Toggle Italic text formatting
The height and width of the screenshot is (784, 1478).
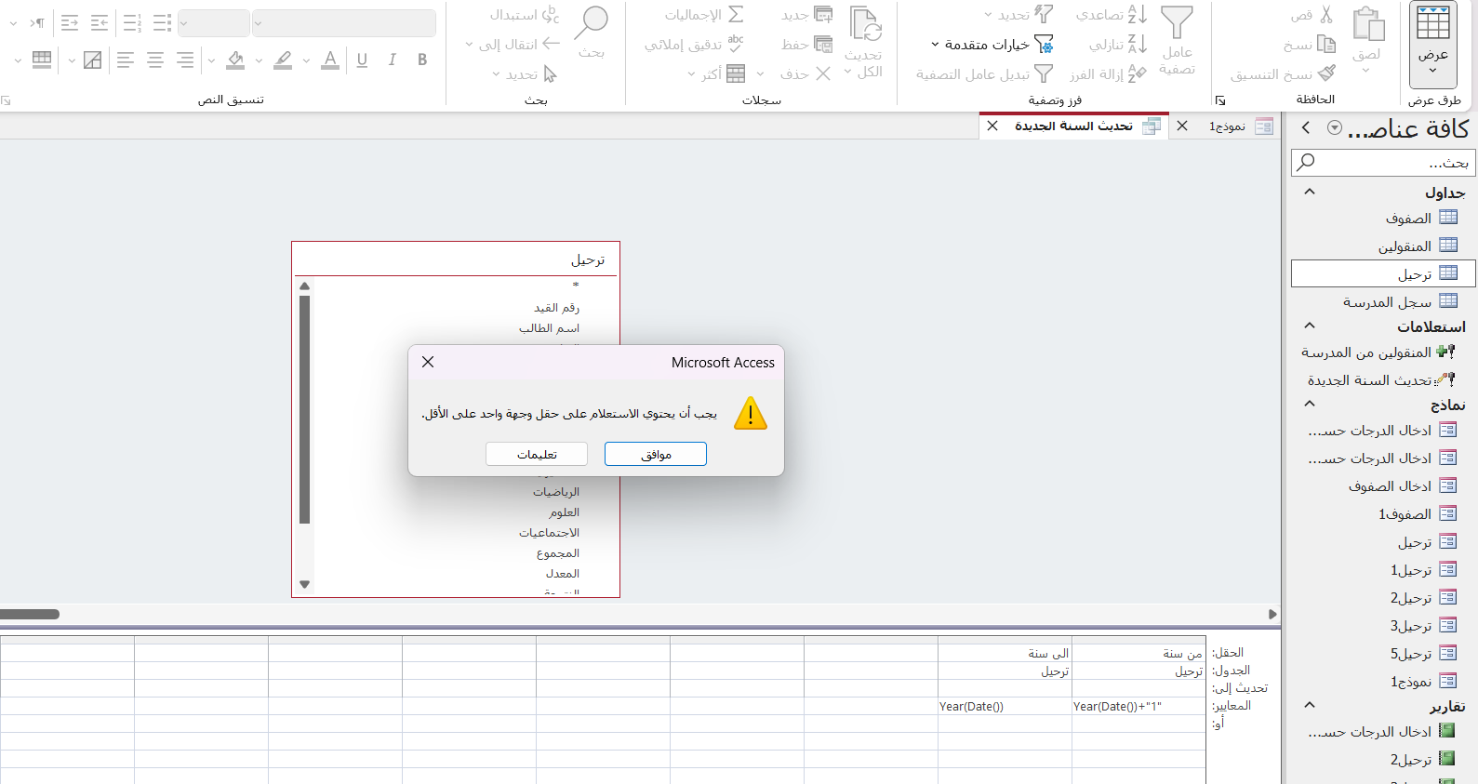tap(393, 60)
